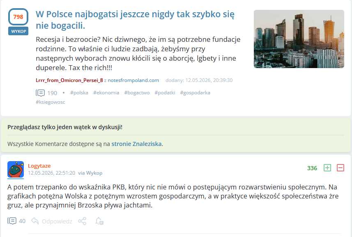
Task: Open the Logytaze username profile link
Action: [39, 166]
